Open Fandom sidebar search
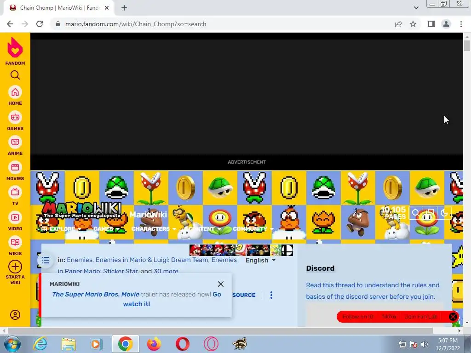The height and width of the screenshot is (353, 471). (15, 75)
